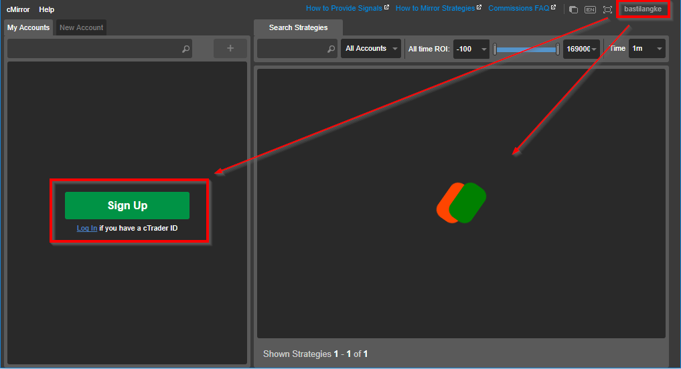Click the Shown Strategies 1 - 1 of 1 text

(315, 354)
